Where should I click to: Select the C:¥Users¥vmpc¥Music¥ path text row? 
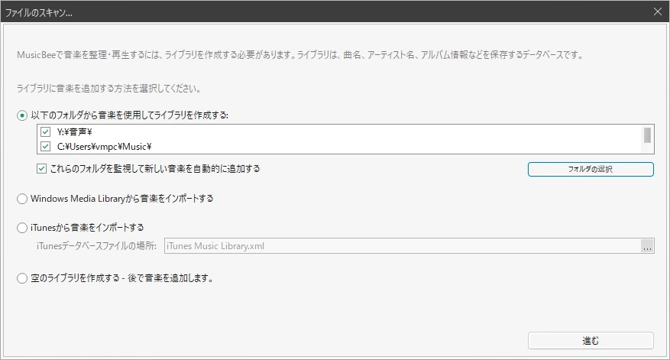[x=105, y=146]
